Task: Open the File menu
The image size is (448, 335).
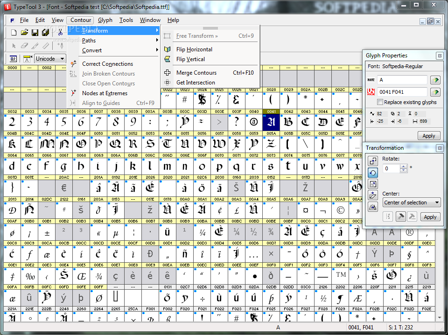Action: [x=24, y=20]
